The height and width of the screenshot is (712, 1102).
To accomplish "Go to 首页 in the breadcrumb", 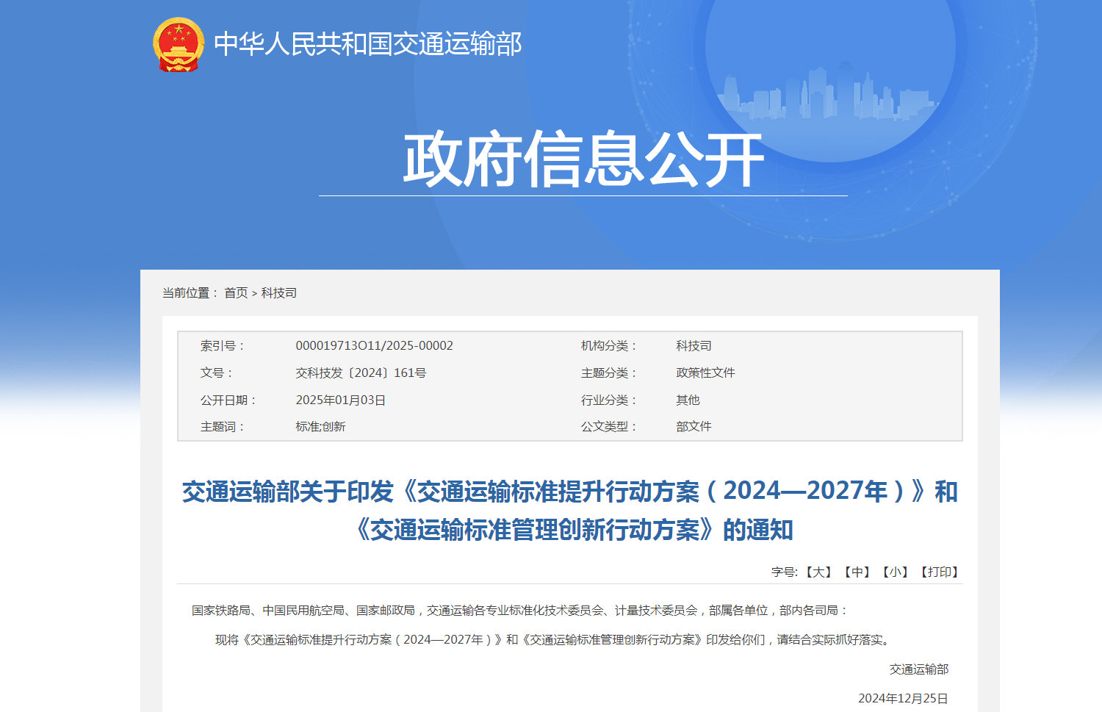I will tap(236, 293).
